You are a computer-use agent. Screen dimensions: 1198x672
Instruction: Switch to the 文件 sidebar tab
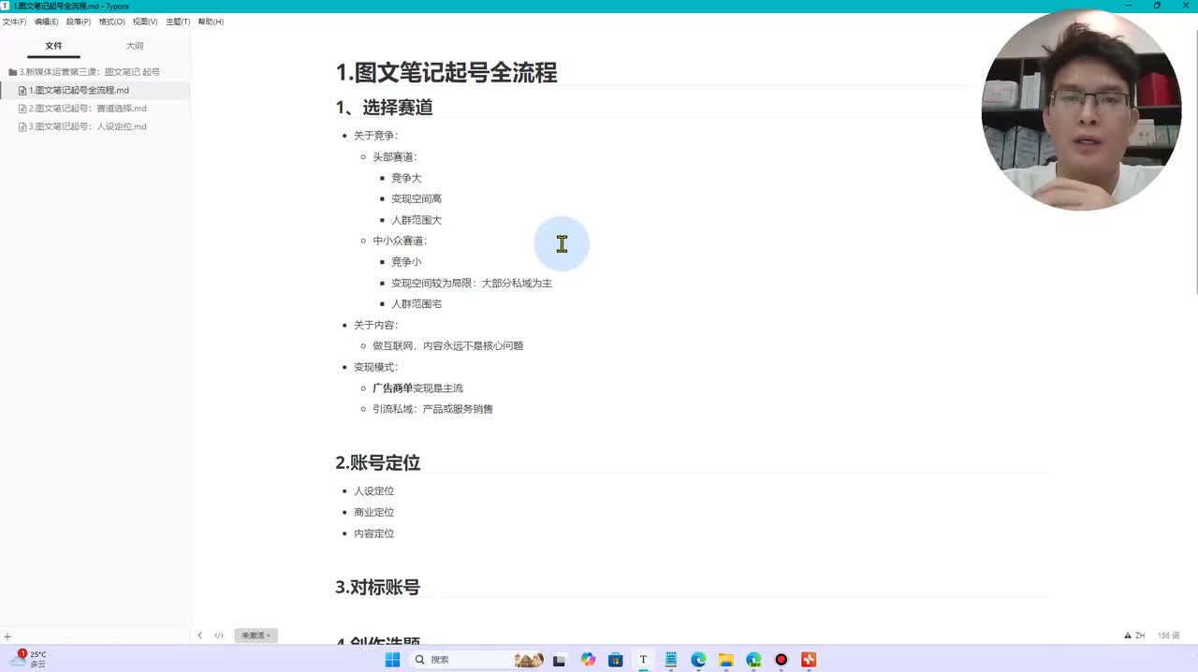click(x=53, y=46)
